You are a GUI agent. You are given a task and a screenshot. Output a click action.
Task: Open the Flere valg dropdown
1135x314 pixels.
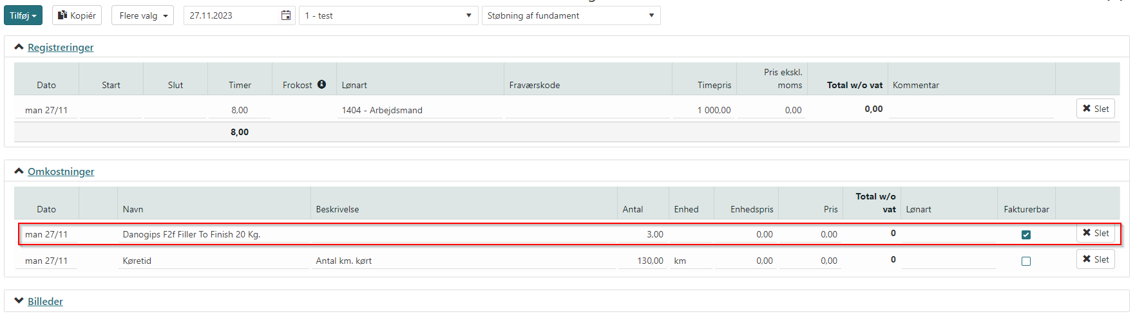click(x=143, y=15)
